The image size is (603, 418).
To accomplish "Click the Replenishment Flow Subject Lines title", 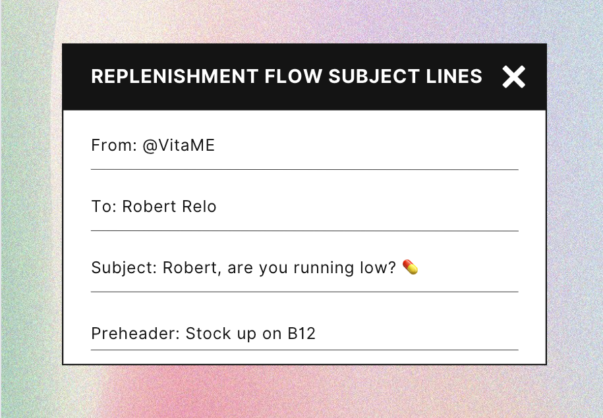I will click(x=286, y=76).
